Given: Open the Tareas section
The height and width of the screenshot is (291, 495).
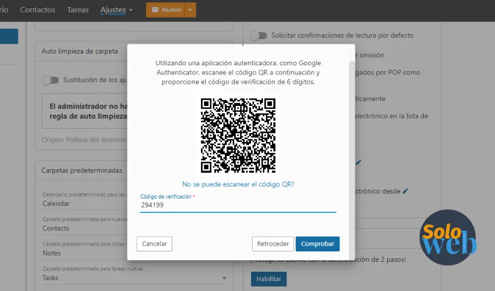Looking at the screenshot, I should (x=77, y=10).
